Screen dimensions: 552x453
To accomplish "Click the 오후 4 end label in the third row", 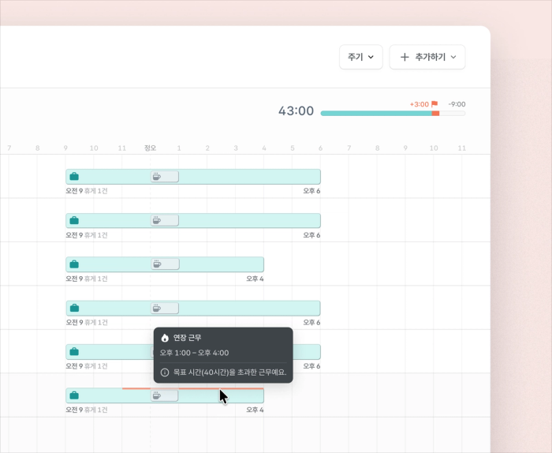I will (x=255, y=279).
